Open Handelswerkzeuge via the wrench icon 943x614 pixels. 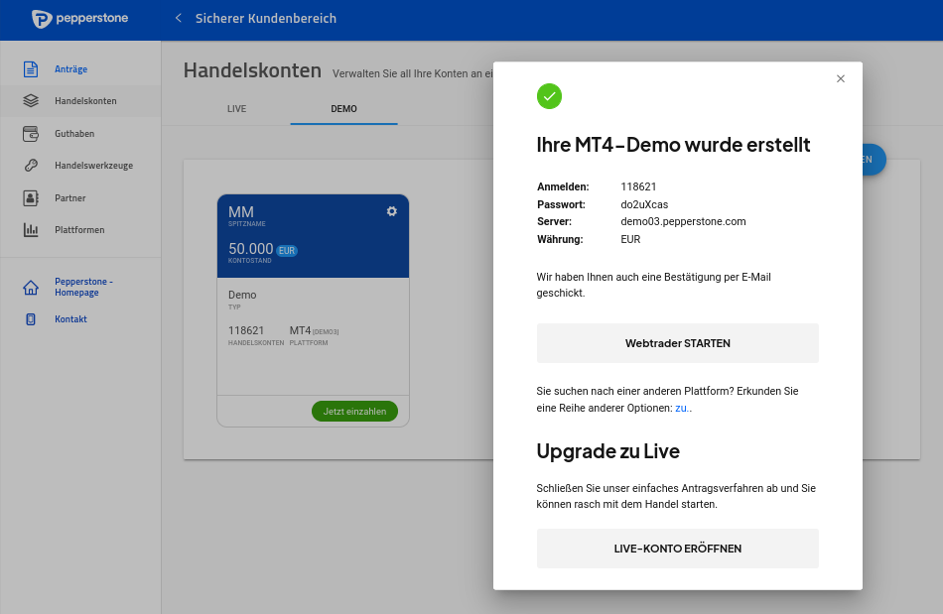[31, 165]
